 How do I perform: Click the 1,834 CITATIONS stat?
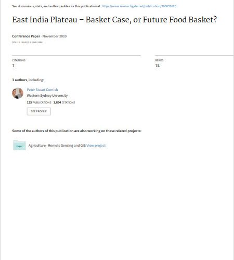click(64, 102)
